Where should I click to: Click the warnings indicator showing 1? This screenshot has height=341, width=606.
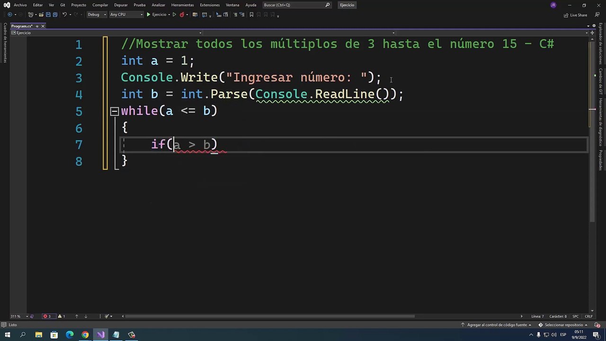[x=62, y=316]
